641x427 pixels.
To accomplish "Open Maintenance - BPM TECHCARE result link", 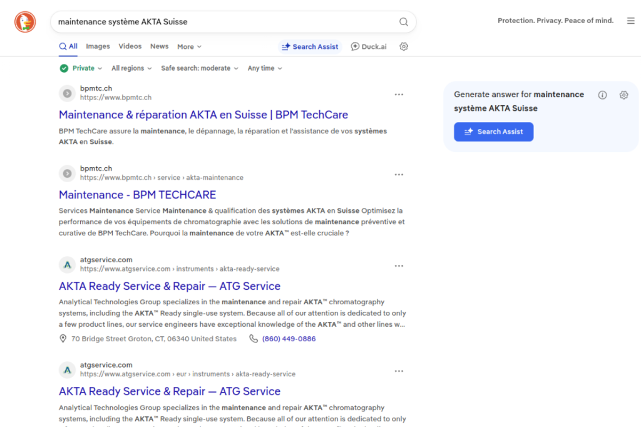I will click(137, 195).
